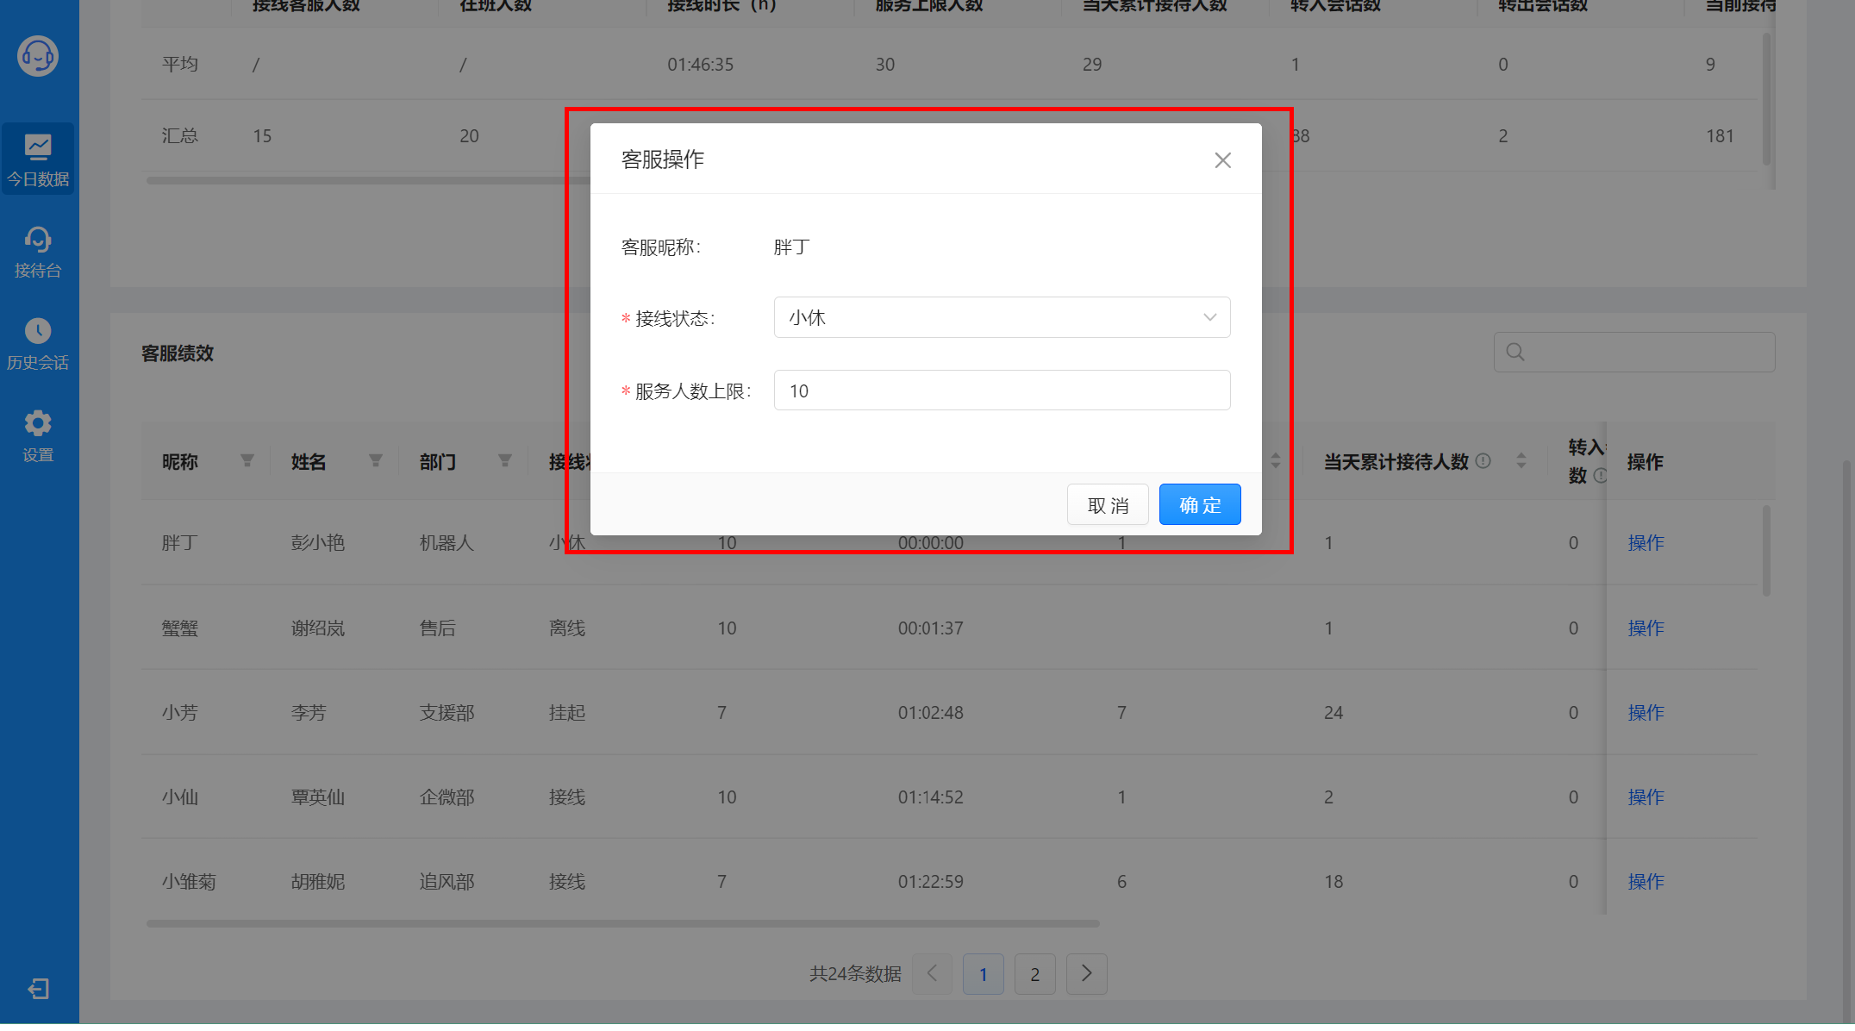1855x1031 pixels.
Task: Click the department 追风部
Action: coord(447,882)
